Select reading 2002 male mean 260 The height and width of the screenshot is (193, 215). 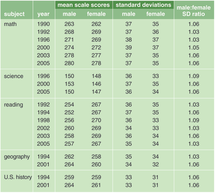69,128
